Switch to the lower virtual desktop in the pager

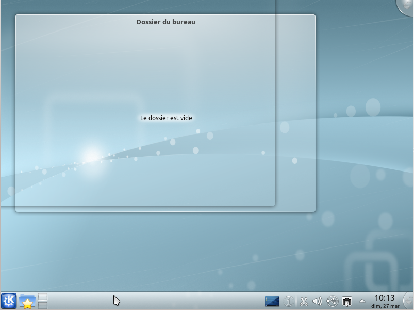click(43, 305)
